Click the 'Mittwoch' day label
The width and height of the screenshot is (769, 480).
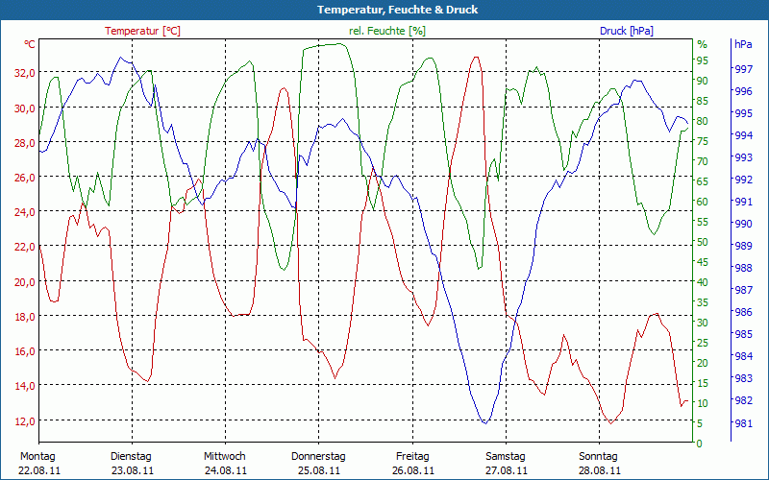[x=225, y=457]
